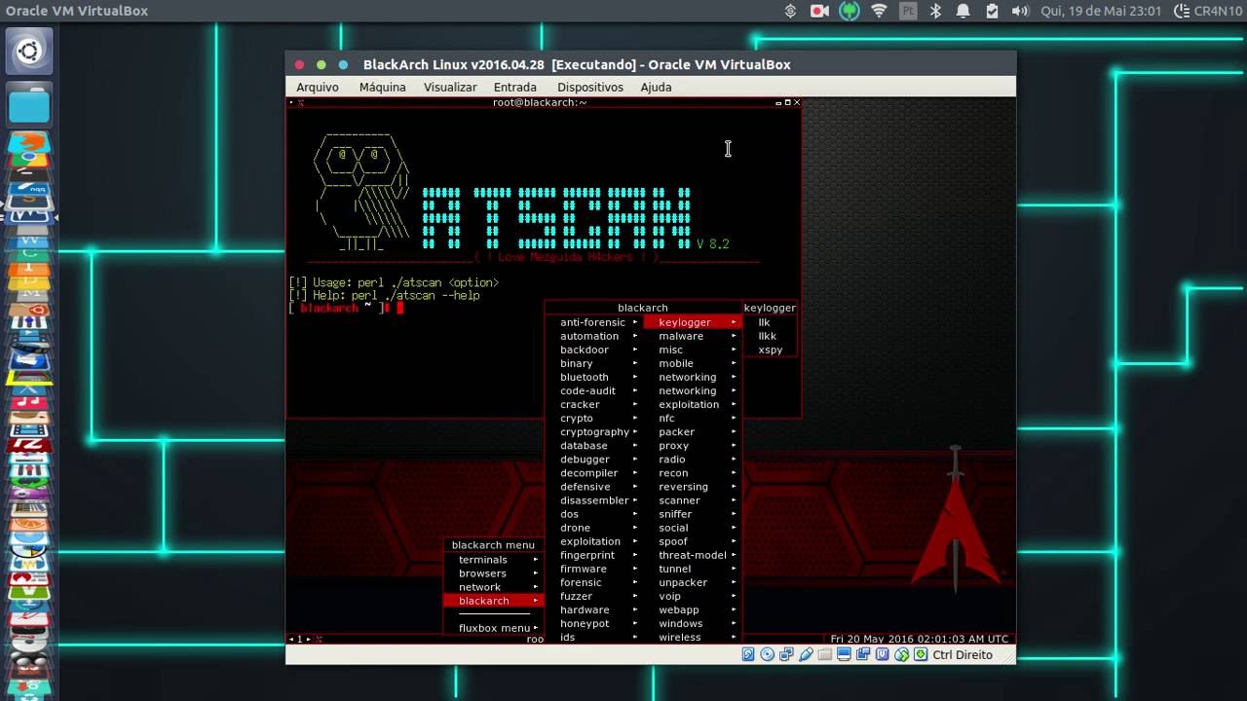Open the network submenu entry

pyautogui.click(x=493, y=587)
